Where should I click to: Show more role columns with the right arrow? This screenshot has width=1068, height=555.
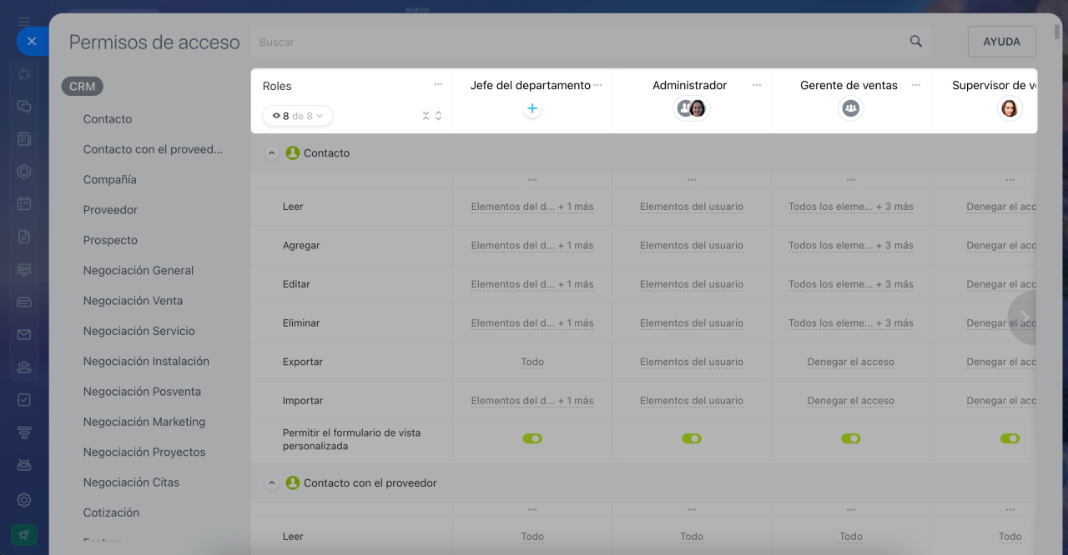(x=1023, y=317)
